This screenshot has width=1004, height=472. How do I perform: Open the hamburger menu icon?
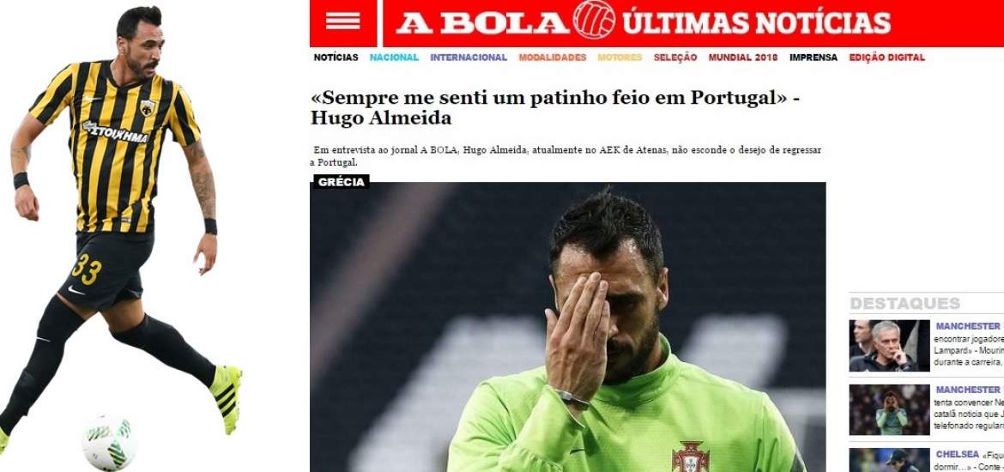click(343, 22)
